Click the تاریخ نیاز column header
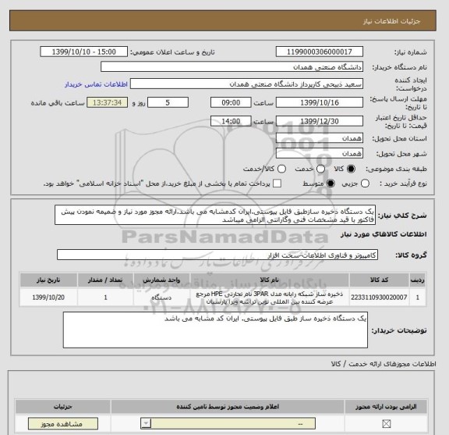This screenshot has width=449, height=435. point(48,280)
